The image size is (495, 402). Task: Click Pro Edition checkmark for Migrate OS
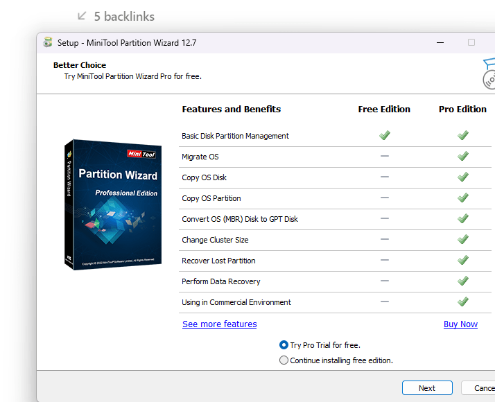(463, 156)
